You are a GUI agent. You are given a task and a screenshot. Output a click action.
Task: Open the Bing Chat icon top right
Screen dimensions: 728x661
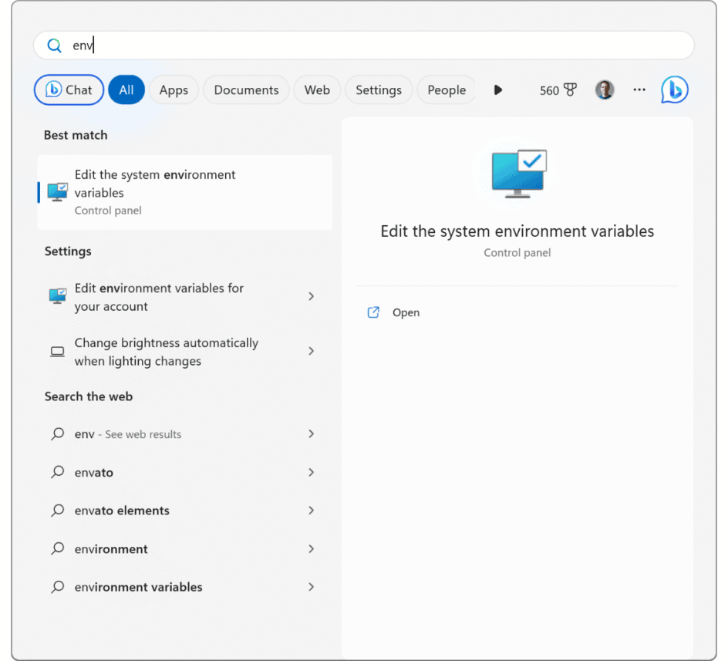tap(674, 89)
